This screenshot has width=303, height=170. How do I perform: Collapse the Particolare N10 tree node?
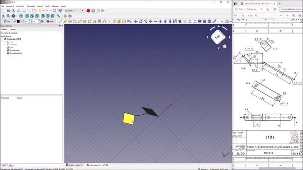coord(2,39)
